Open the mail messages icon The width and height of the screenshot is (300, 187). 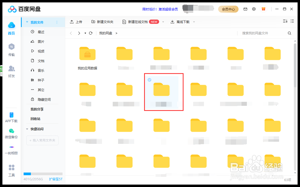tap(245, 9)
